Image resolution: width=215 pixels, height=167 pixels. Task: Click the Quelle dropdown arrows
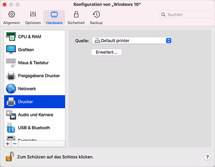[x=169, y=41]
